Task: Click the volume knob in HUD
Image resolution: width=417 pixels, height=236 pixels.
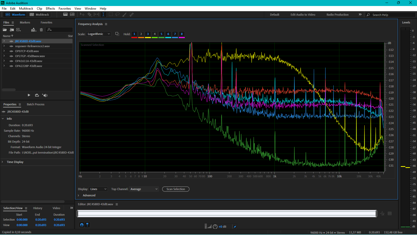Action: (215, 227)
